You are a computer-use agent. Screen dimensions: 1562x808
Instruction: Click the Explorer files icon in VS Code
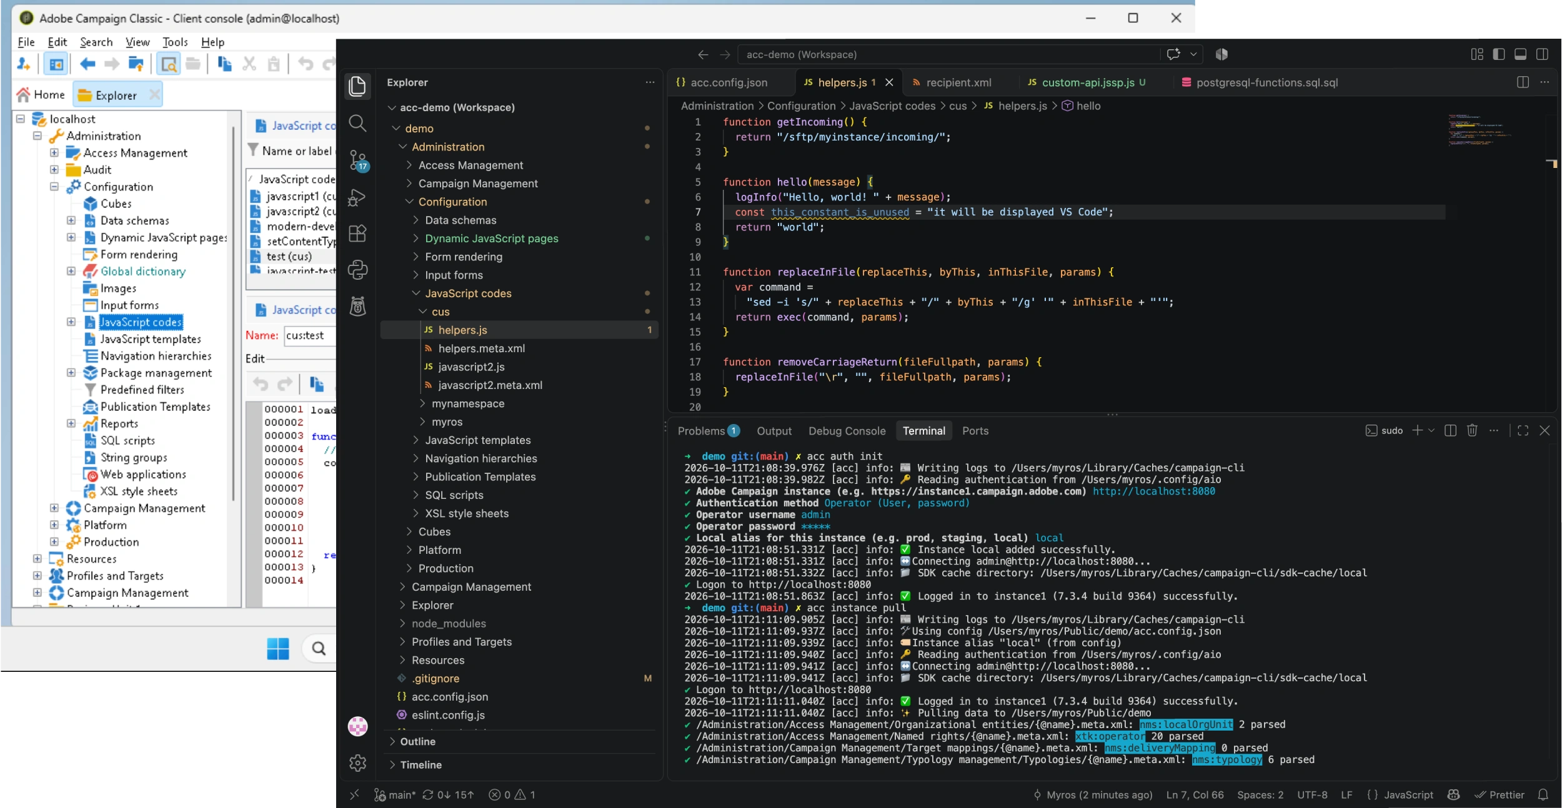(x=357, y=86)
